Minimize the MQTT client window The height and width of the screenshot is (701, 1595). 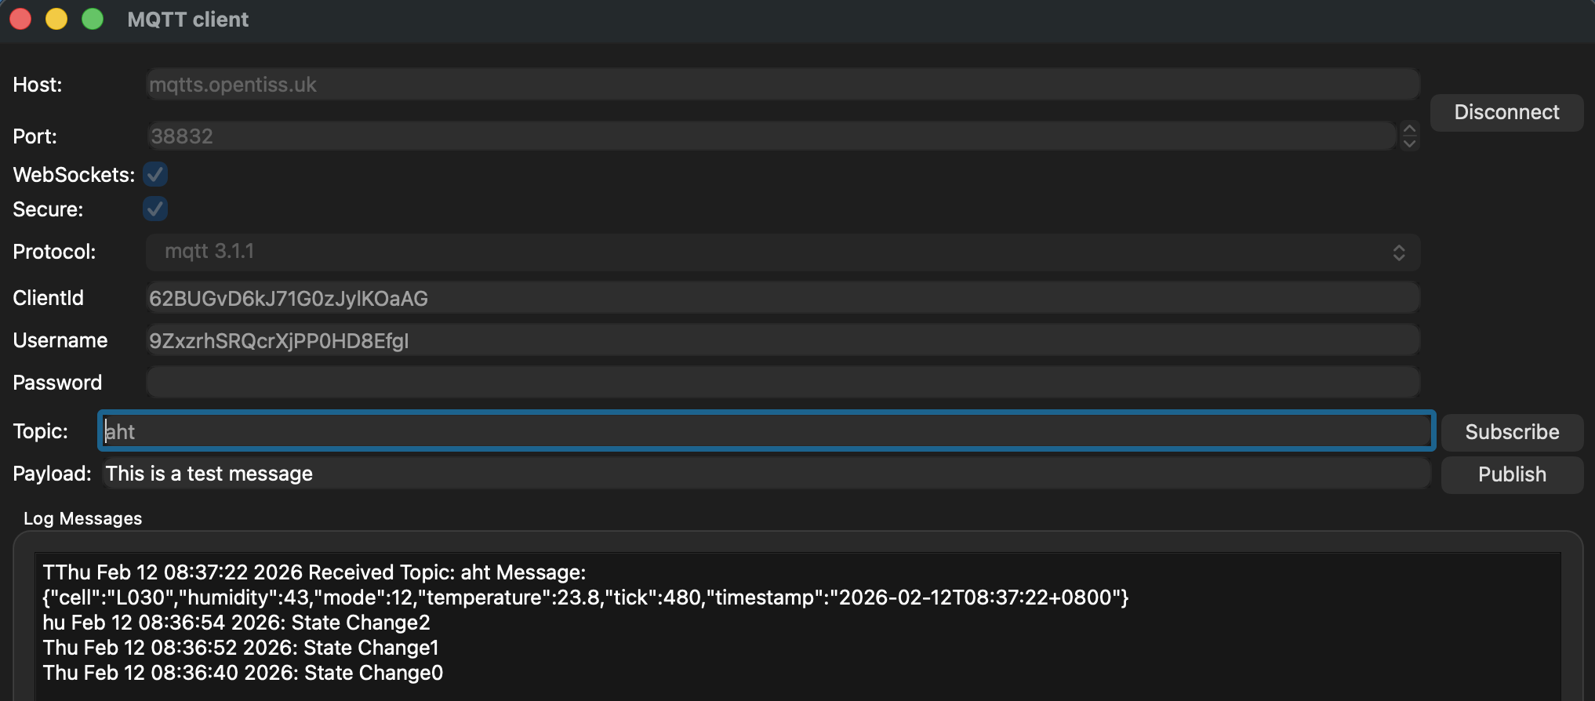click(56, 19)
